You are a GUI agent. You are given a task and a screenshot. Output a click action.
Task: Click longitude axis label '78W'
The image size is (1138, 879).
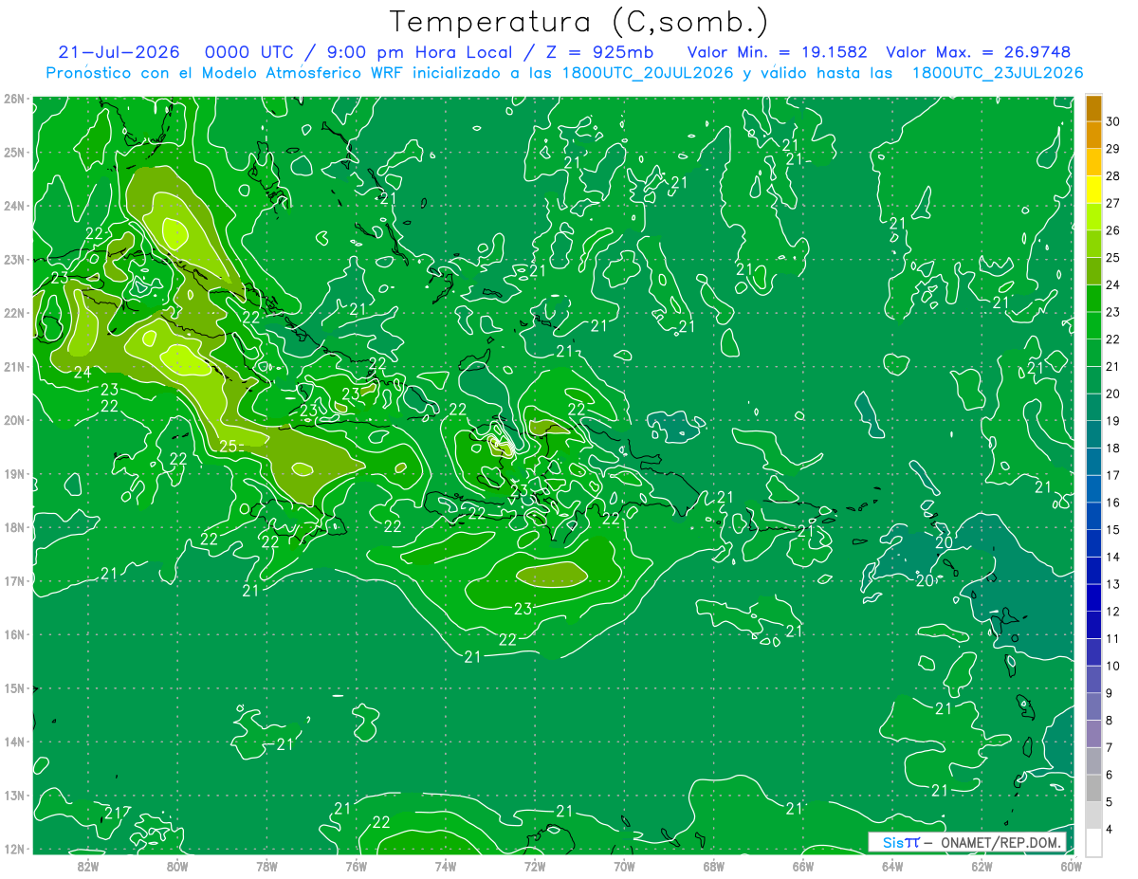point(266,865)
